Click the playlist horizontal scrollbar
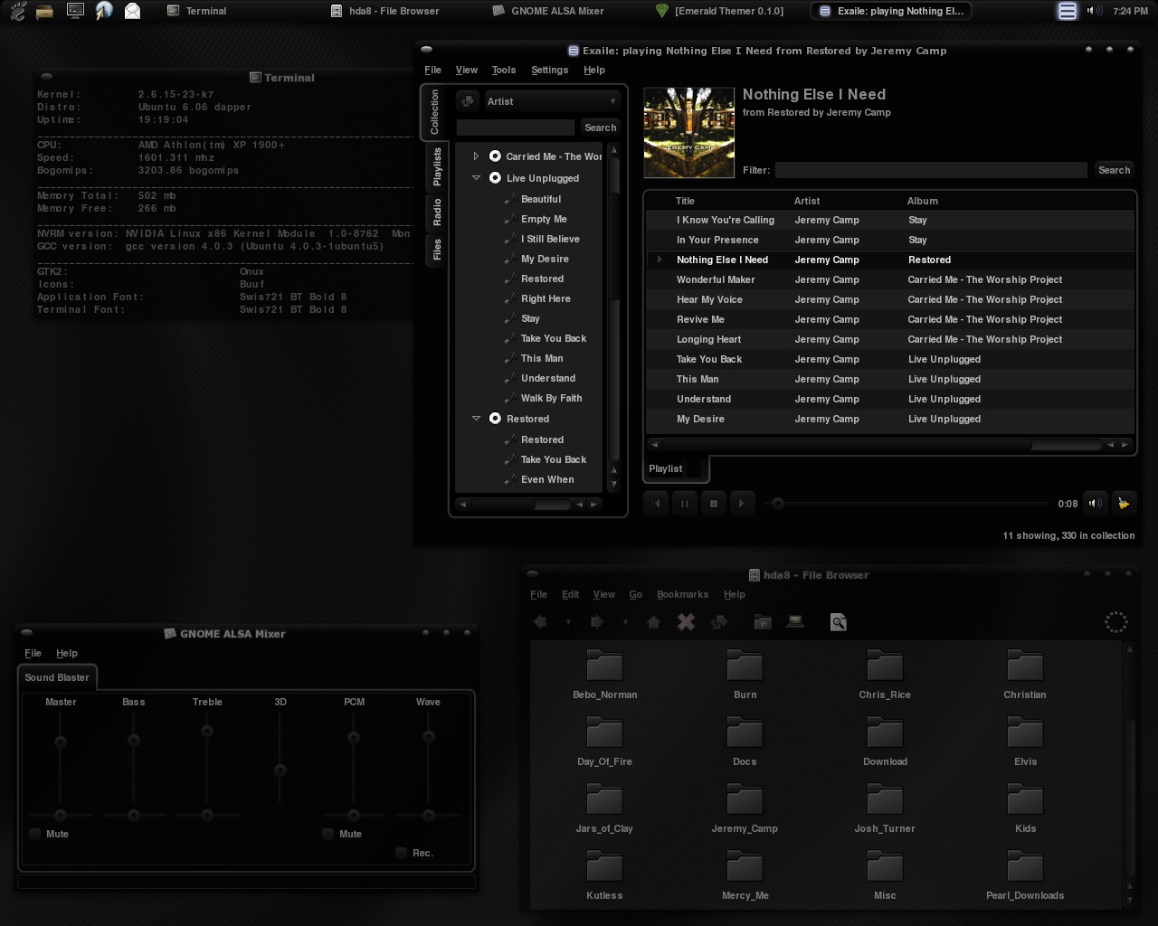Image resolution: width=1158 pixels, height=926 pixels. pos(888,445)
